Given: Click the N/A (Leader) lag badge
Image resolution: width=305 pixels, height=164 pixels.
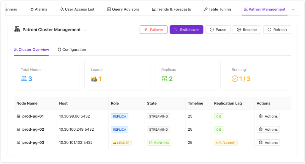Looking at the screenshot, I should click(x=226, y=143).
